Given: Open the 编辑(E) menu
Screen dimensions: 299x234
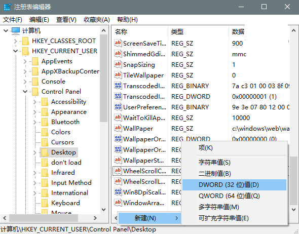Looking at the screenshot, I should pyautogui.click(x=39, y=20).
